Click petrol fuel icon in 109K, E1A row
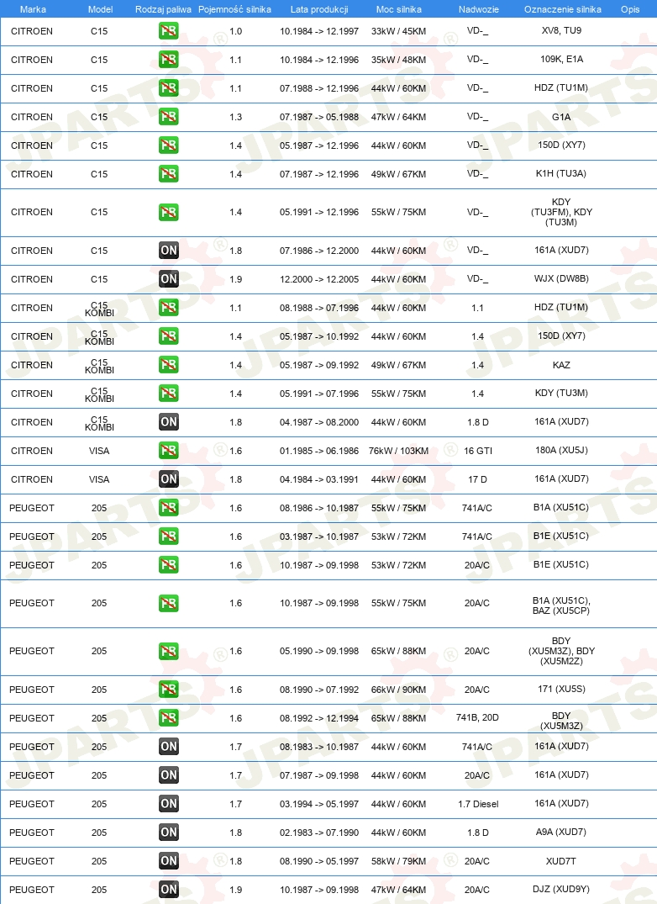Image resolution: width=657 pixels, height=904 pixels. [x=169, y=60]
